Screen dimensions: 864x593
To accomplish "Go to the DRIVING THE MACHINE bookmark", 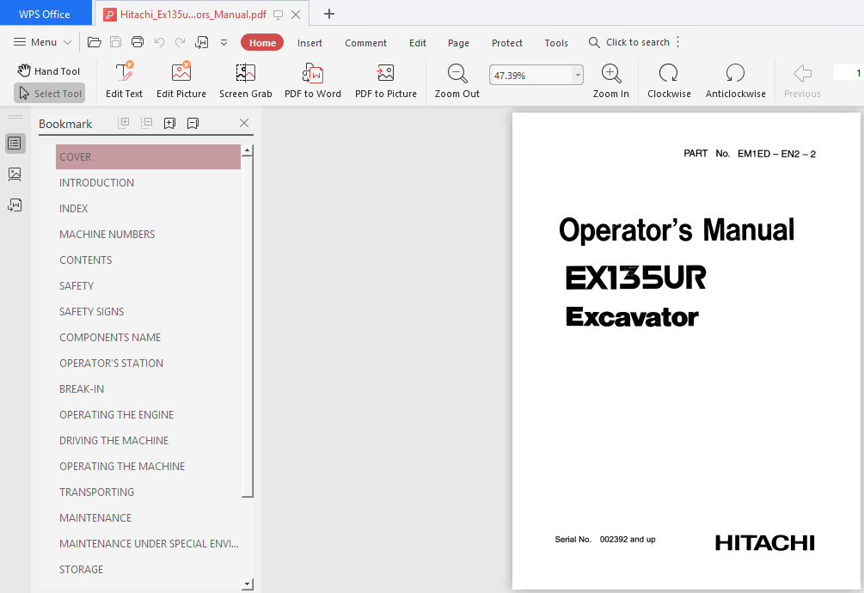I will (x=114, y=441).
